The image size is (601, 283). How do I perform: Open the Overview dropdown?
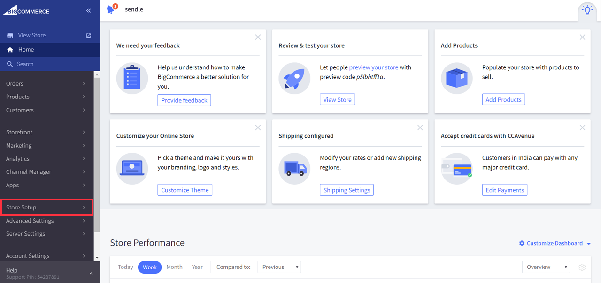pos(546,267)
